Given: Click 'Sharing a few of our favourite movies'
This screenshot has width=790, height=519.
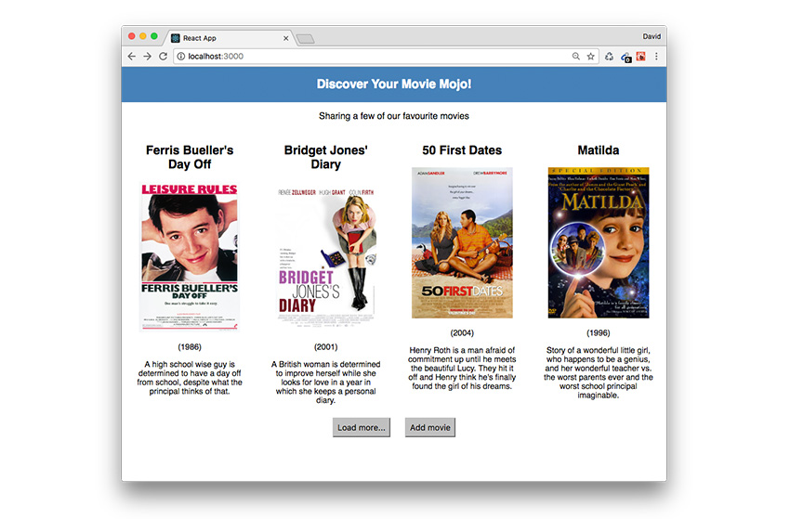Looking at the screenshot, I should tap(394, 116).
